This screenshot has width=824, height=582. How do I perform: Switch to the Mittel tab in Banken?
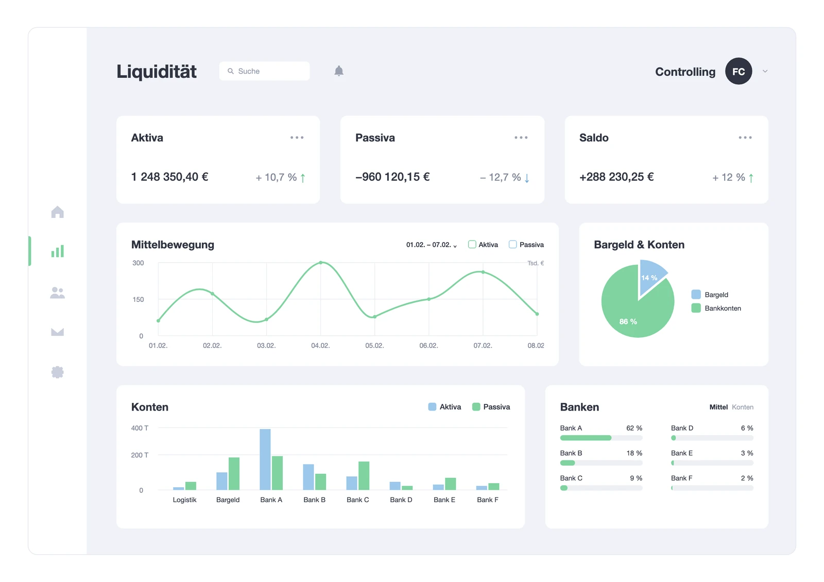(x=718, y=407)
